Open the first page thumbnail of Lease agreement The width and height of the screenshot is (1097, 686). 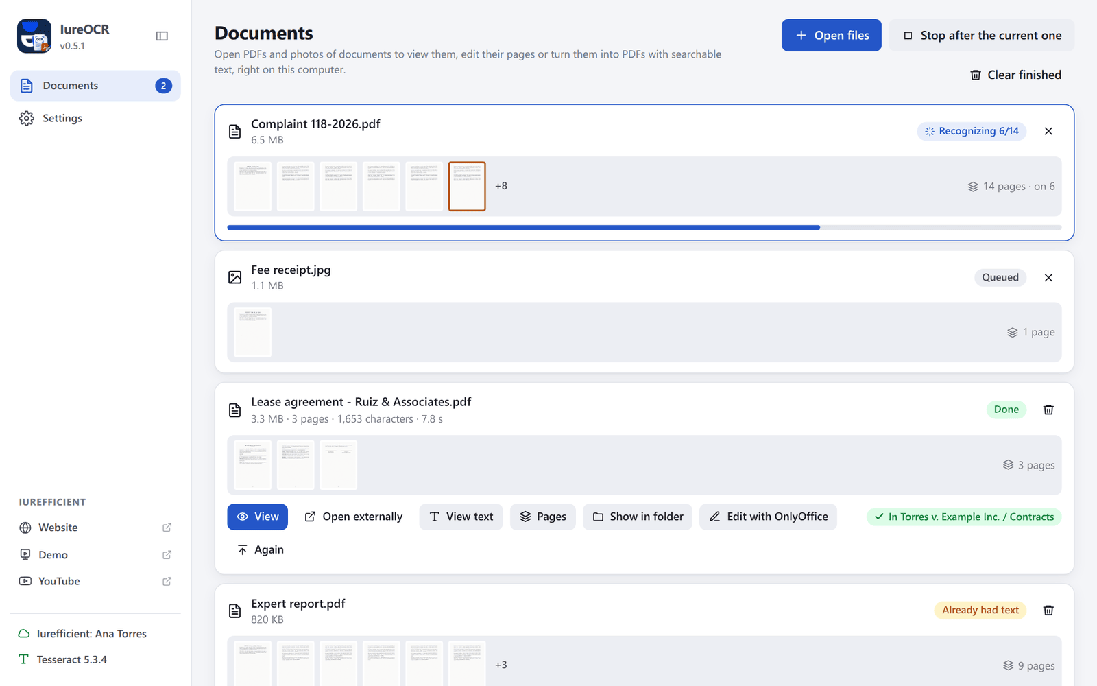[253, 465]
